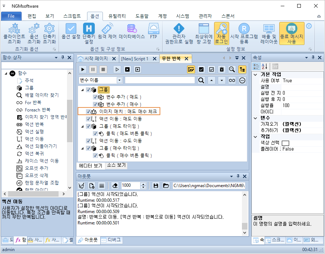
Task: Open the 데이타베이스 settings icon
Action: pos(132,31)
